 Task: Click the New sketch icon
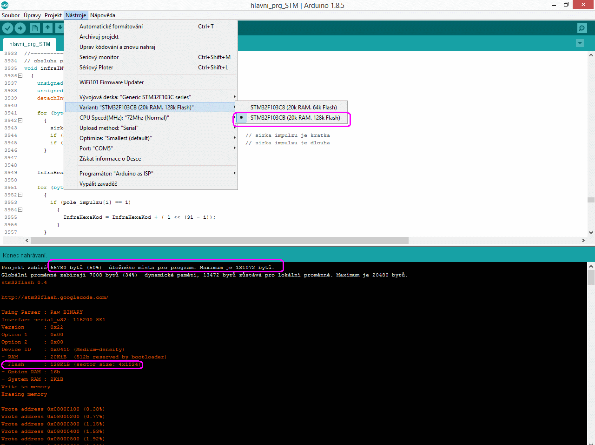pyautogui.click(x=35, y=28)
